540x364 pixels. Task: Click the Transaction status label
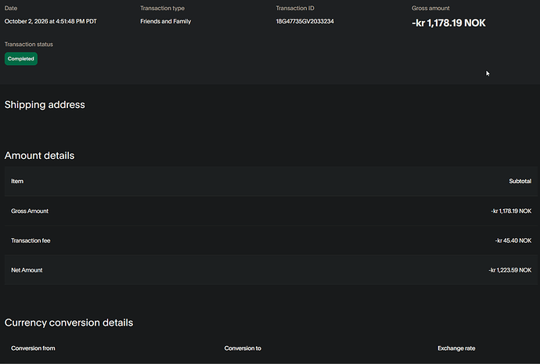pos(29,45)
